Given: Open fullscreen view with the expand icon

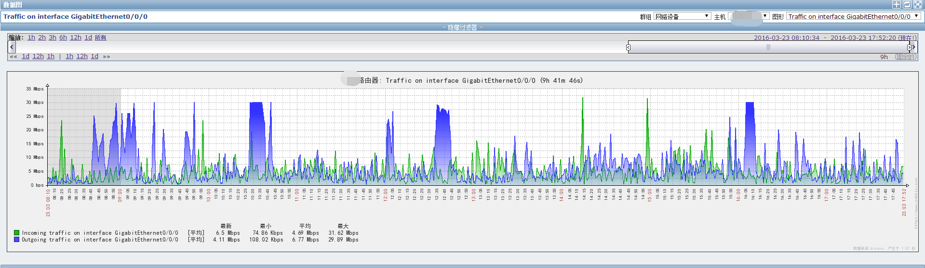Looking at the screenshot, I should point(917,4).
